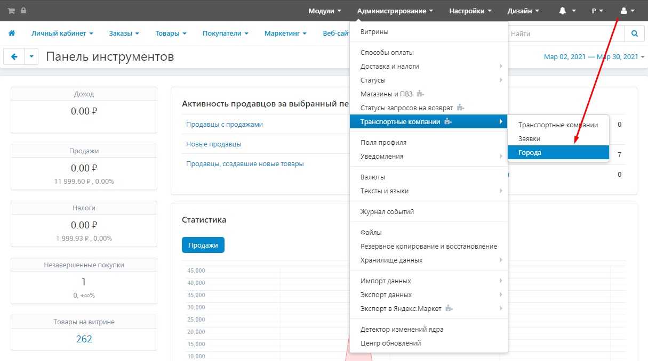
Task: Click the 262 products on storefront link
Action: (x=84, y=339)
